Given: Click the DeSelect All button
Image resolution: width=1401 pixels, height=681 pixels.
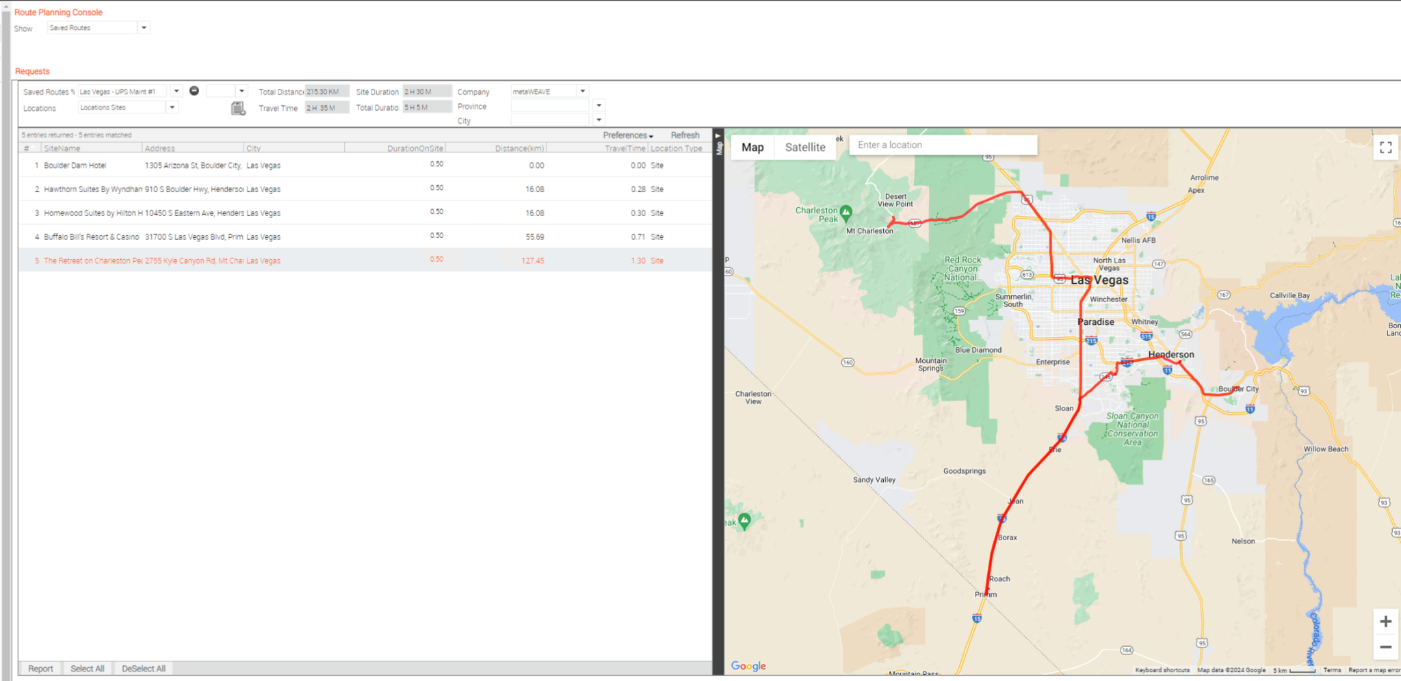Looking at the screenshot, I should 144,669.
